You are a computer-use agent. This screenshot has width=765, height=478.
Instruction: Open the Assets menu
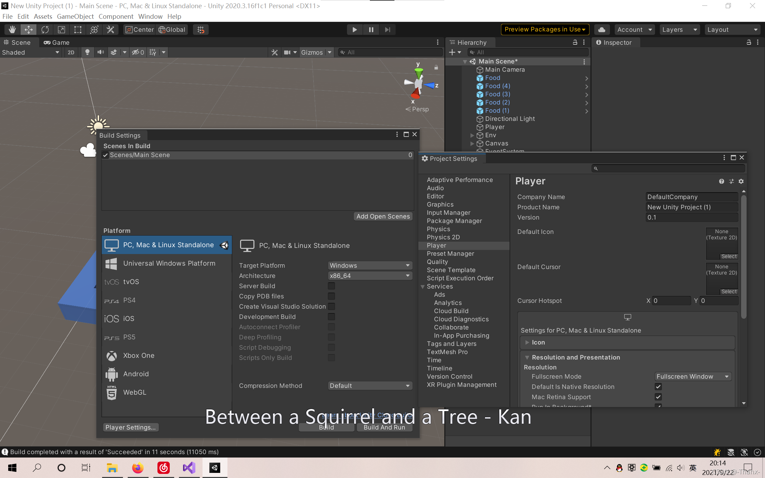[x=43, y=16]
